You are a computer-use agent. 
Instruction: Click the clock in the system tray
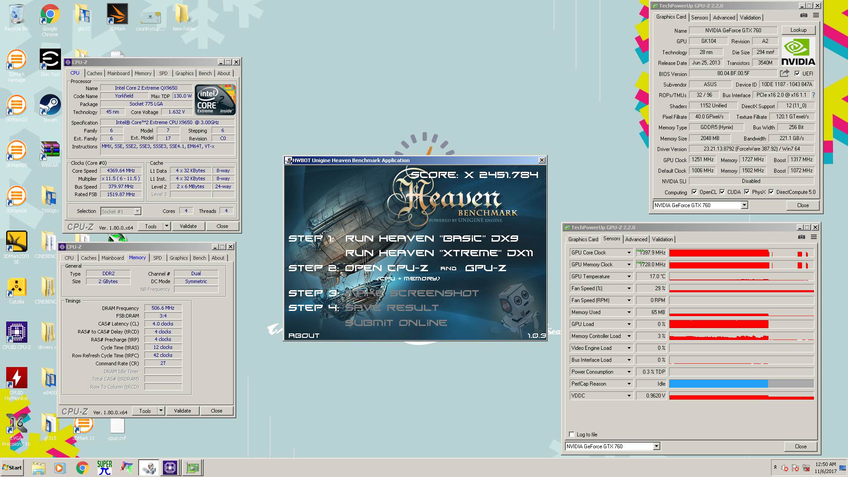[825, 468]
